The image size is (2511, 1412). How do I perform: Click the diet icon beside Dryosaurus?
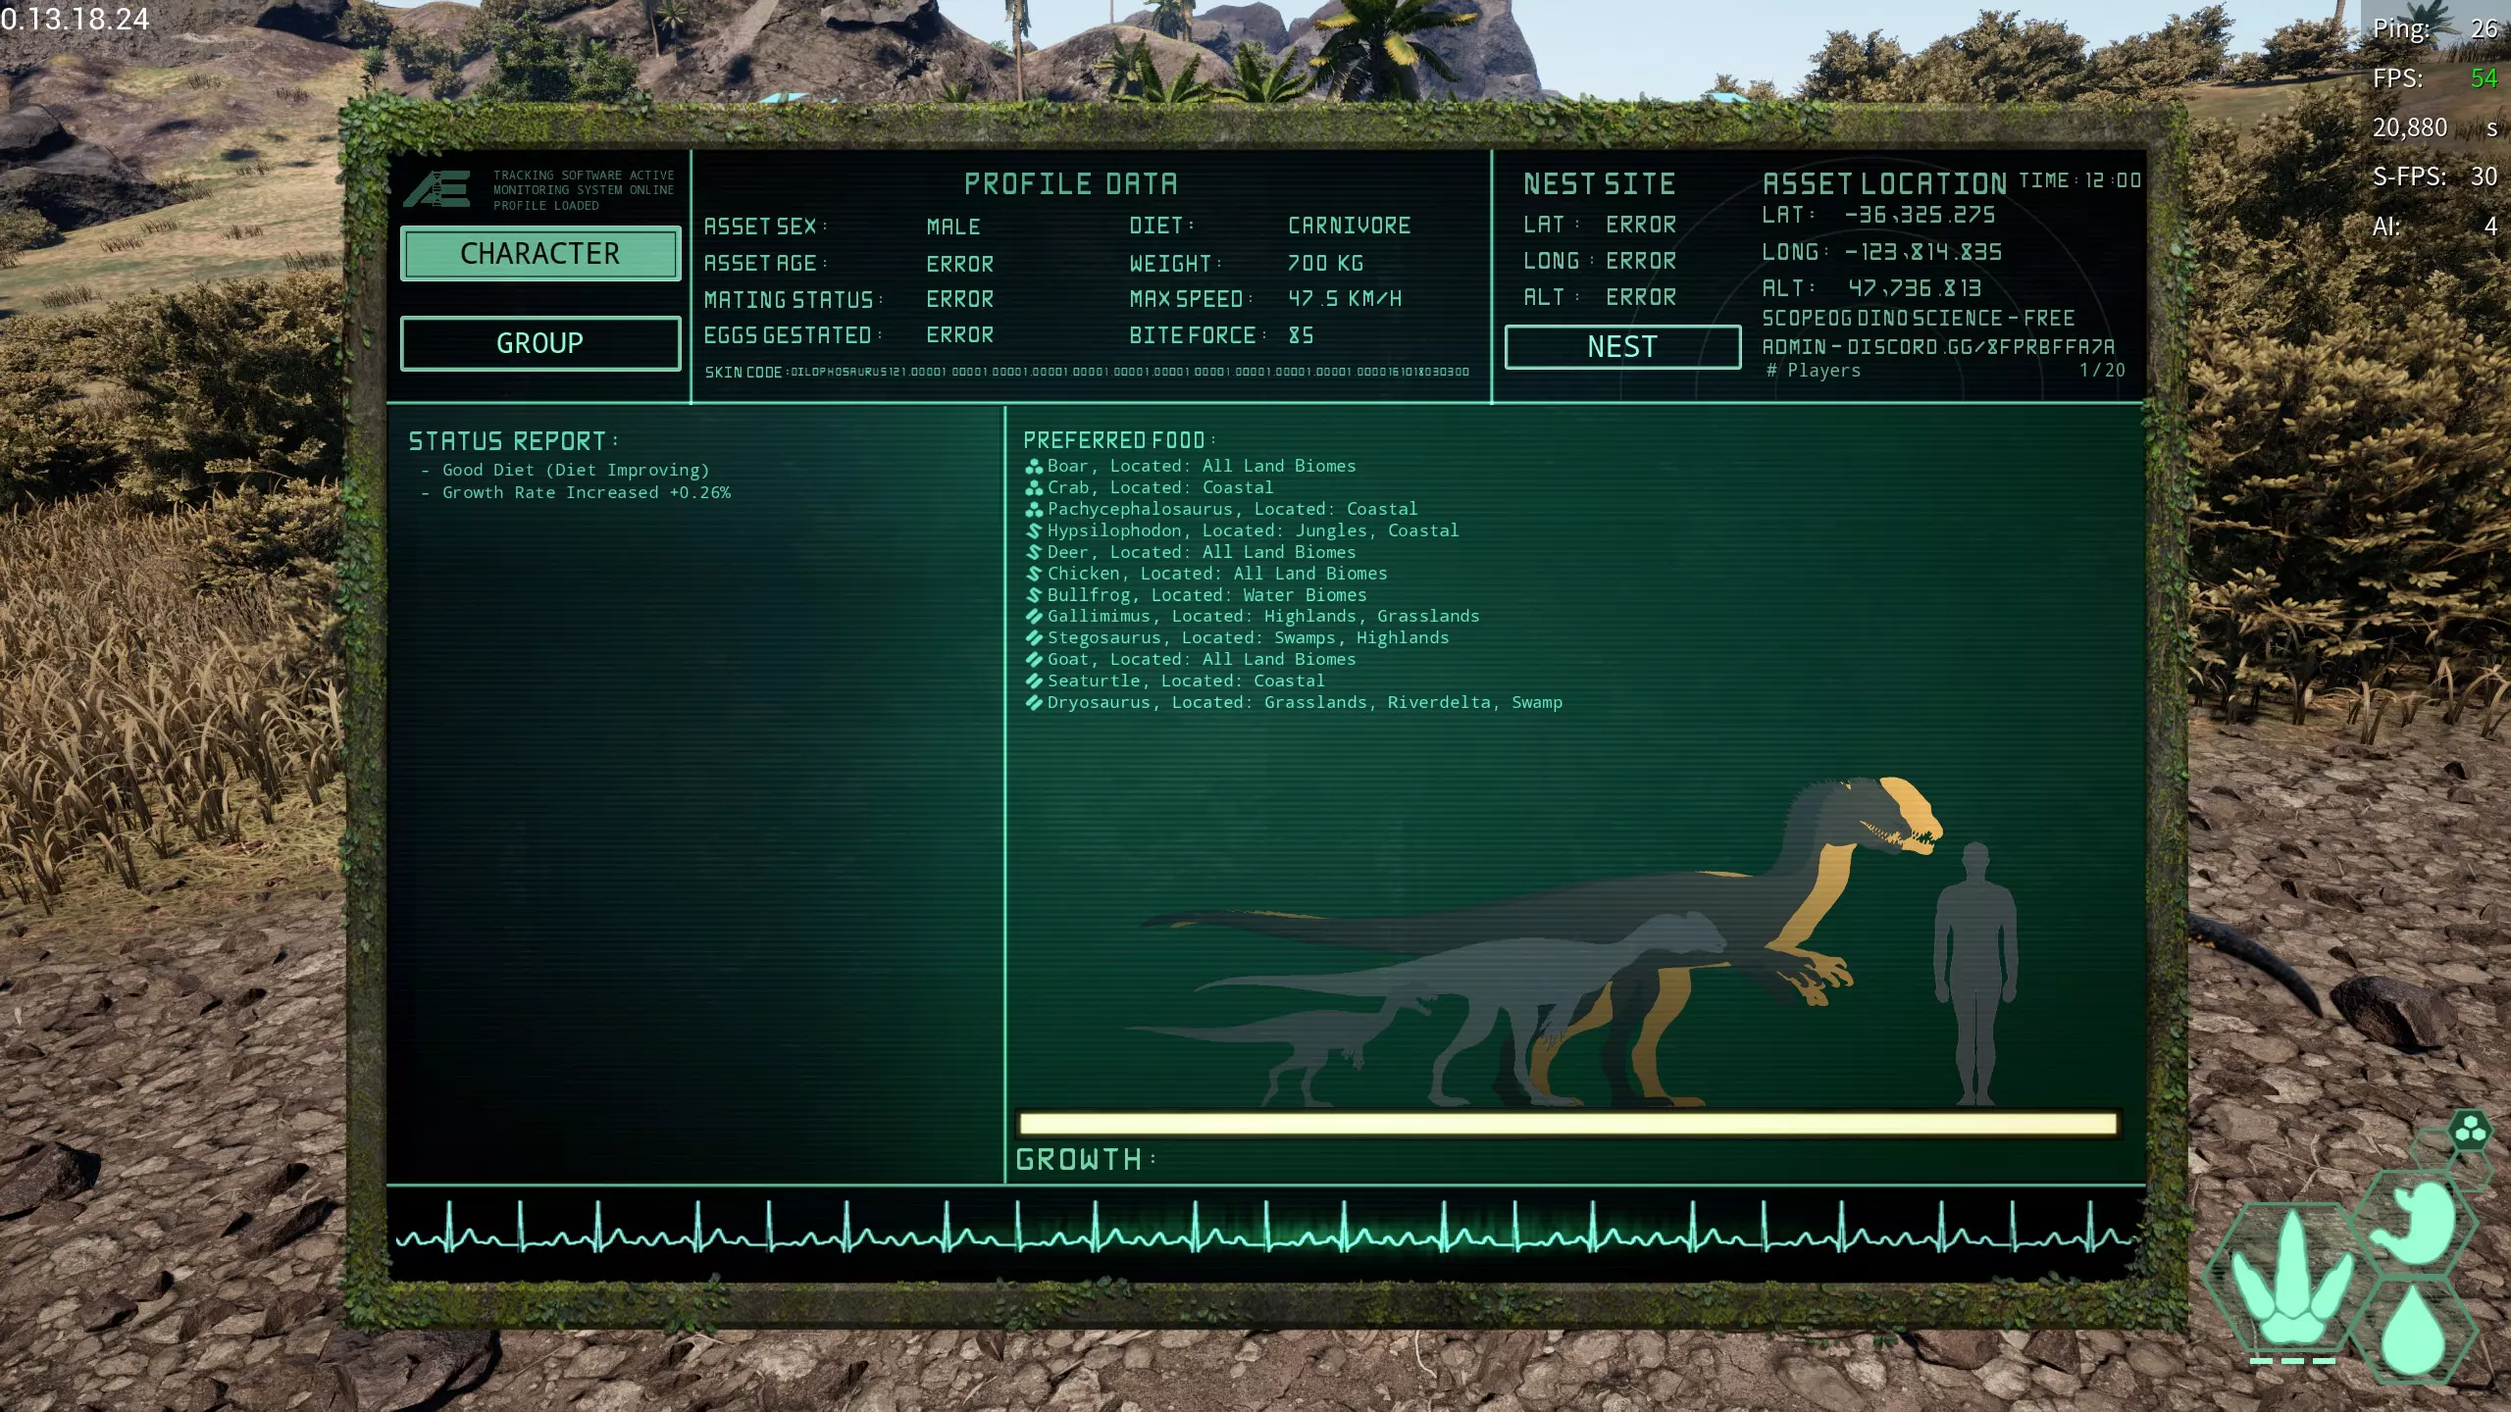1034,703
